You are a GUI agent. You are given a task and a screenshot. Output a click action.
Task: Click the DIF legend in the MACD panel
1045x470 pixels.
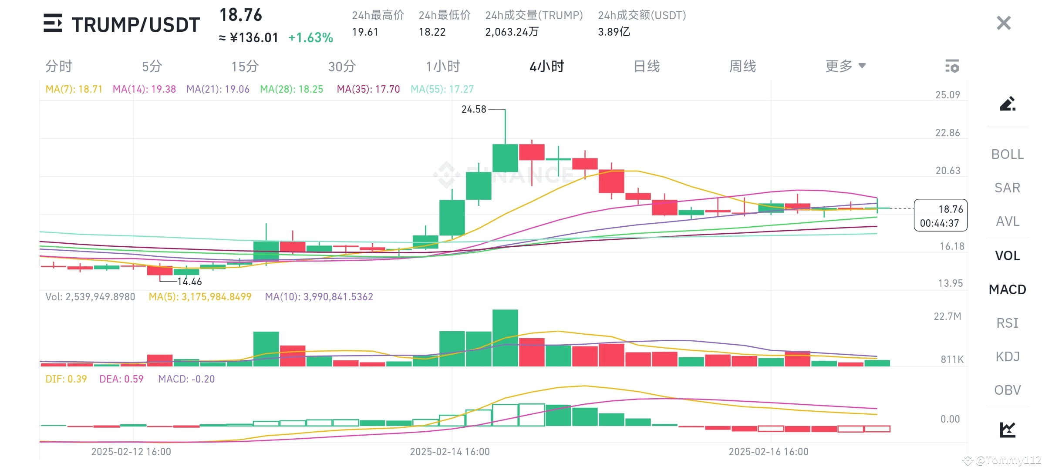coord(66,379)
